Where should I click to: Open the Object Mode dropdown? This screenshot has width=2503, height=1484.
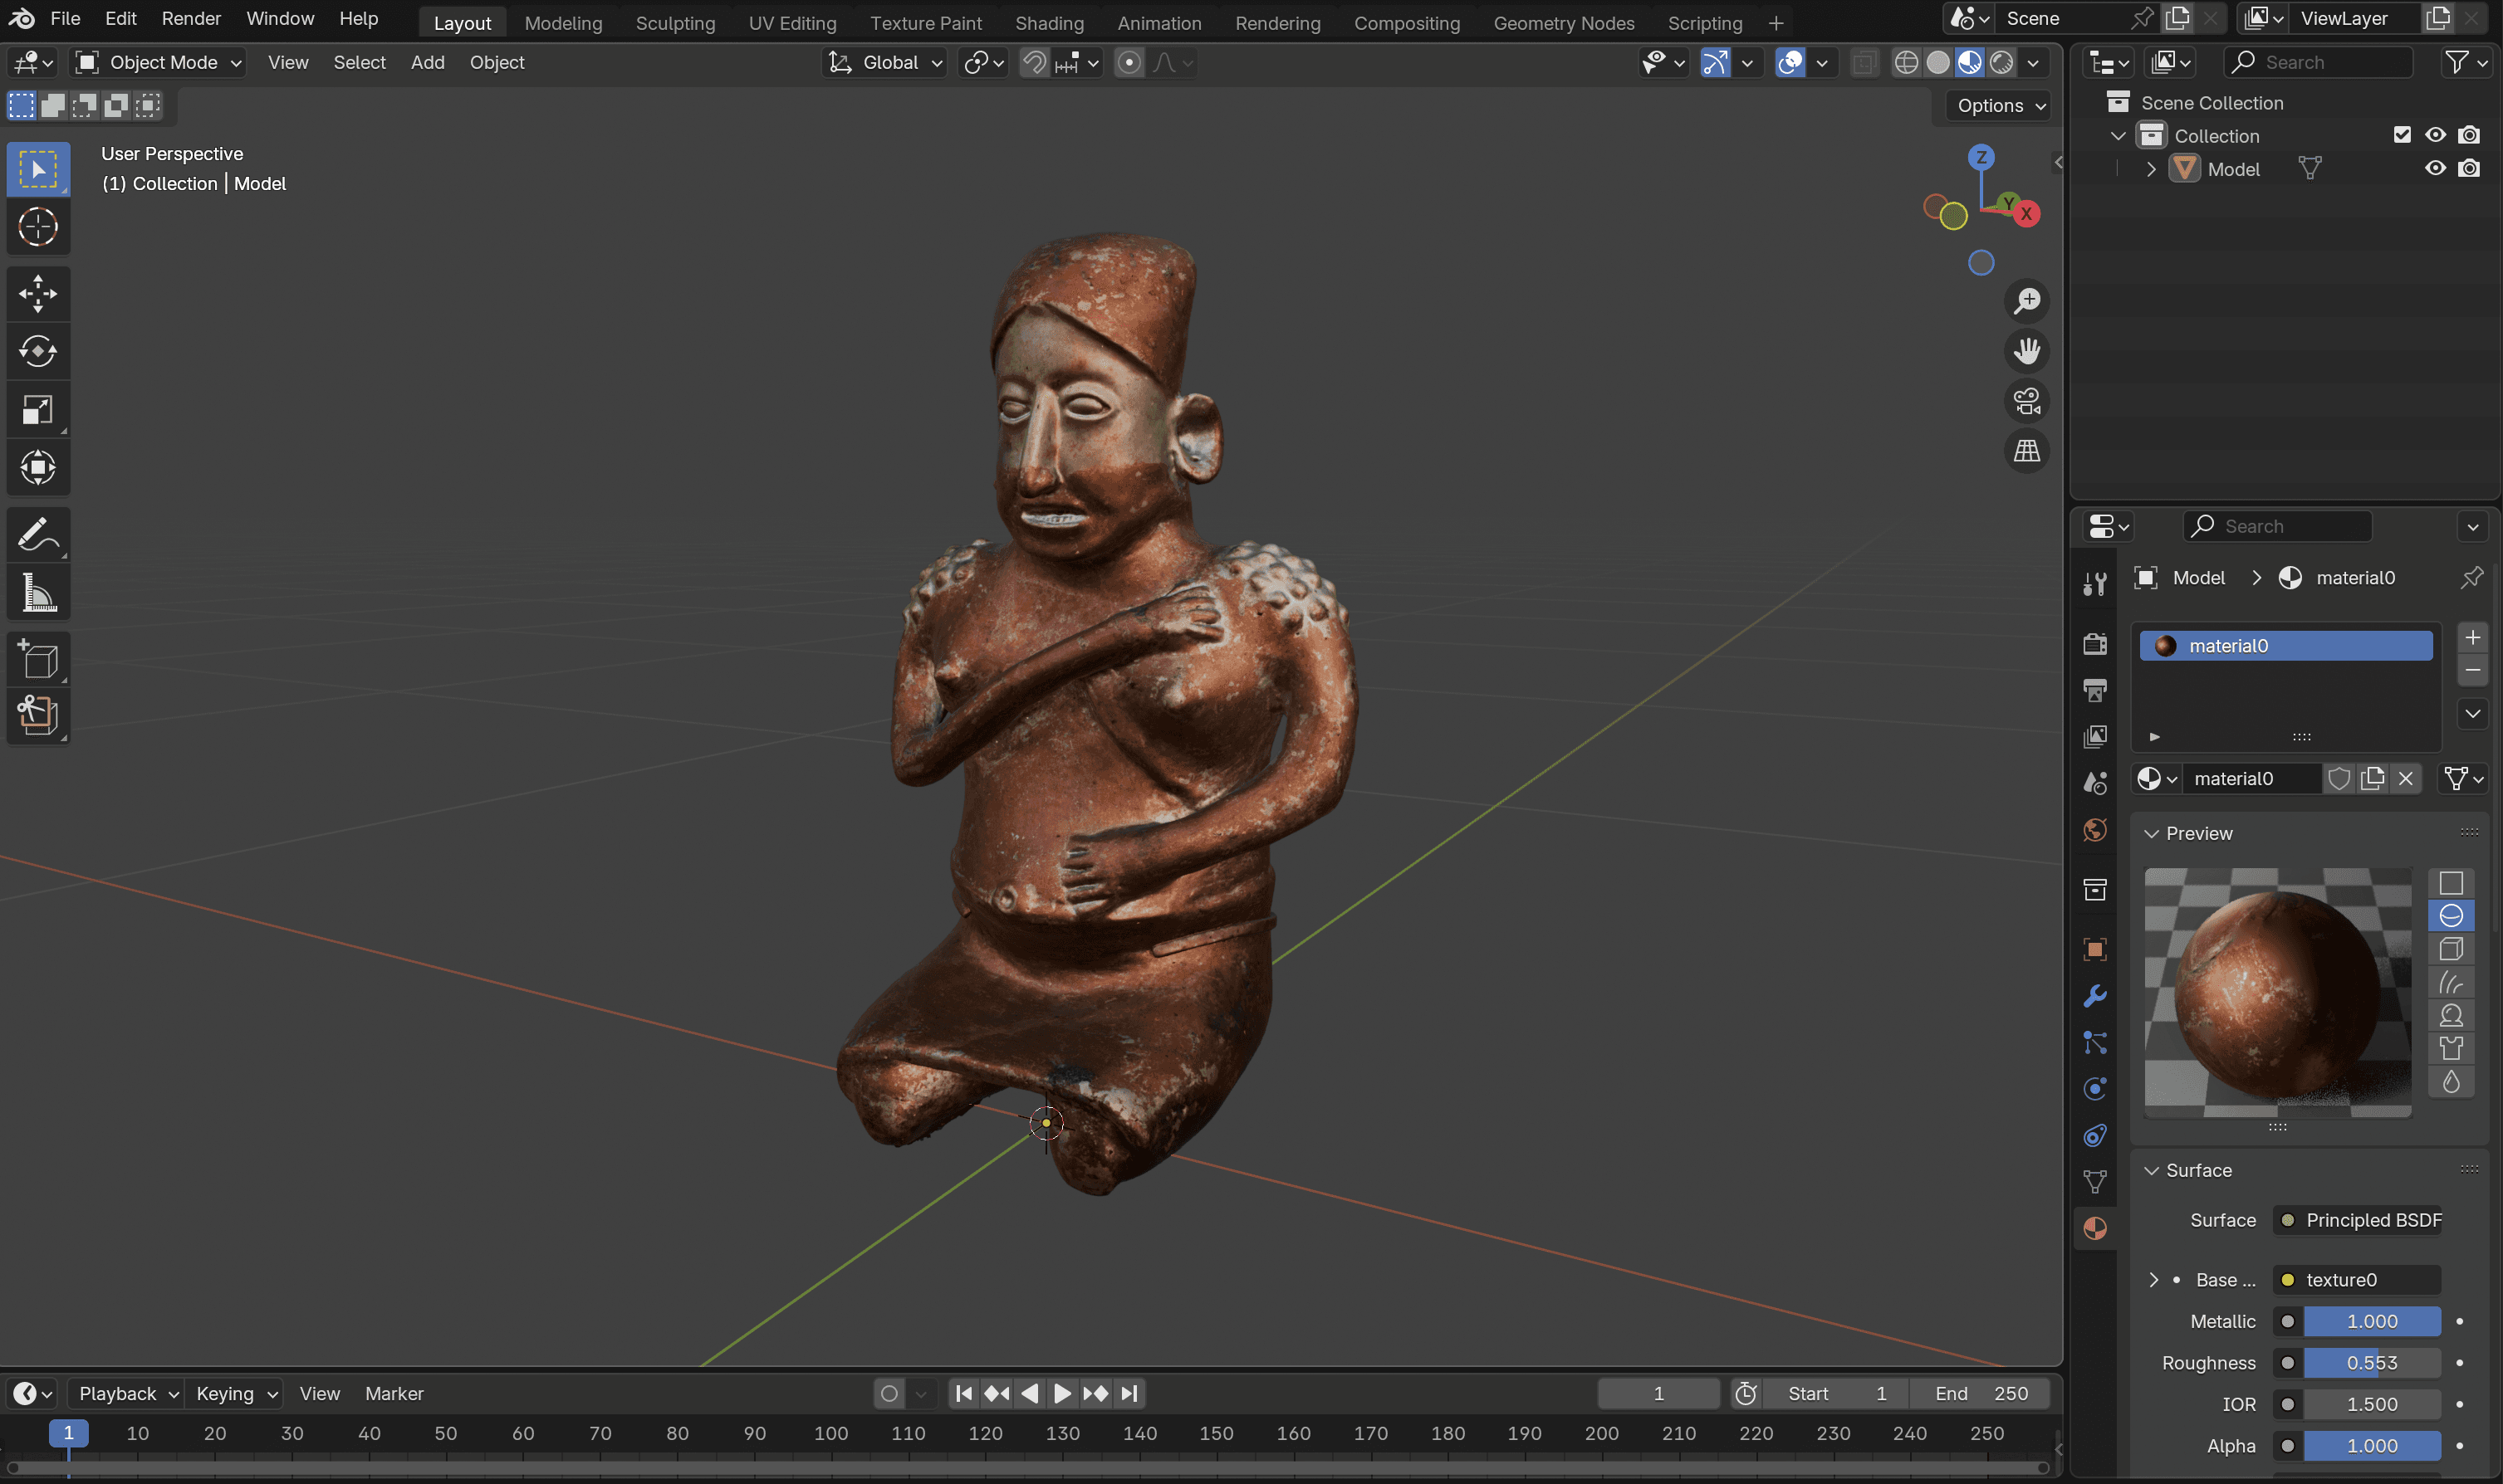tap(159, 63)
